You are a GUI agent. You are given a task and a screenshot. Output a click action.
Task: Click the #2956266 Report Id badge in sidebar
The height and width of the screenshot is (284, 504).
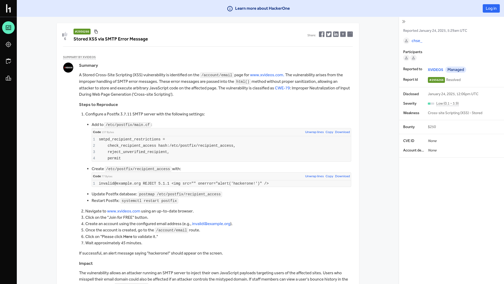436,80
